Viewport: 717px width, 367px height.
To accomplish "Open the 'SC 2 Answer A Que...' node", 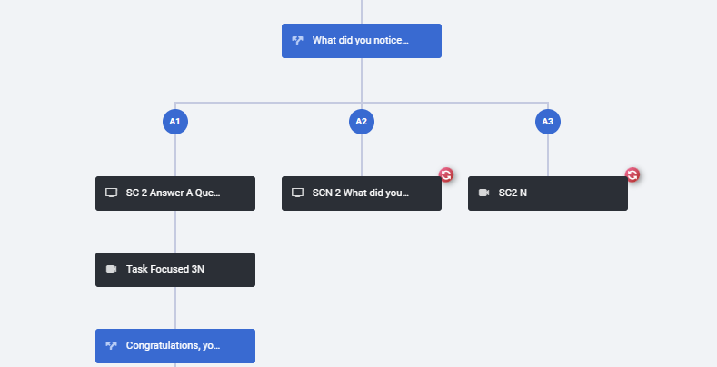I will pyautogui.click(x=175, y=193).
